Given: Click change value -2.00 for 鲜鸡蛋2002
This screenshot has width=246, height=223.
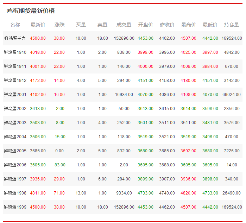Looking at the screenshot, I should coord(59,109).
